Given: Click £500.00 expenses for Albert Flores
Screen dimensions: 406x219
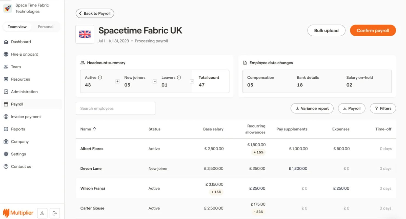Looking at the screenshot, I should [342, 149].
